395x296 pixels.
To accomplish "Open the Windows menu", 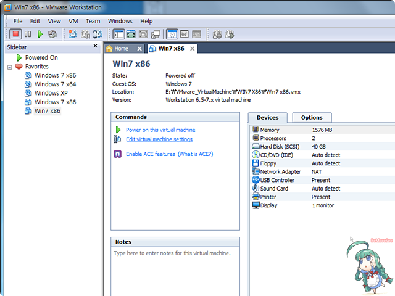I will 120,21.
